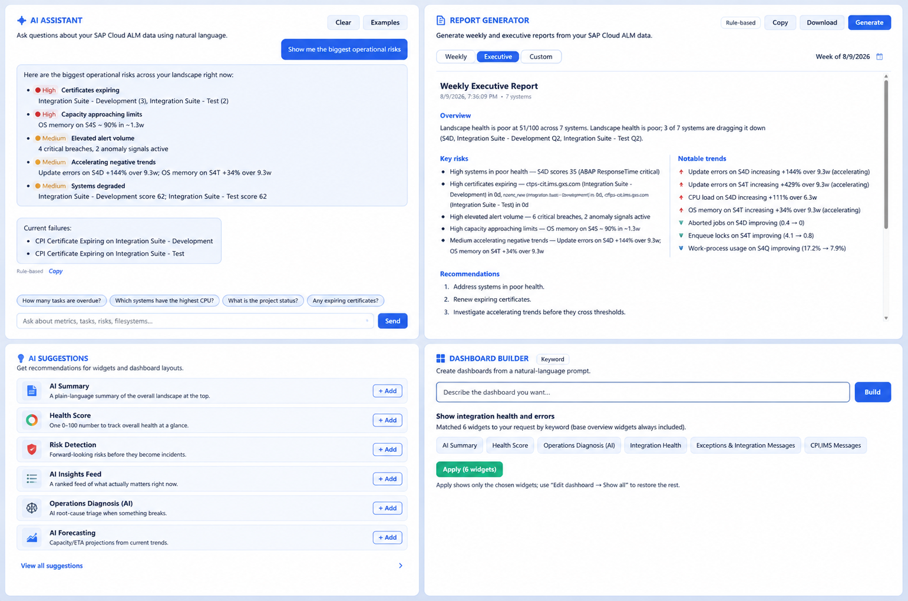Click the AI Suggestions lightbulb icon
The height and width of the screenshot is (601, 908).
21,358
